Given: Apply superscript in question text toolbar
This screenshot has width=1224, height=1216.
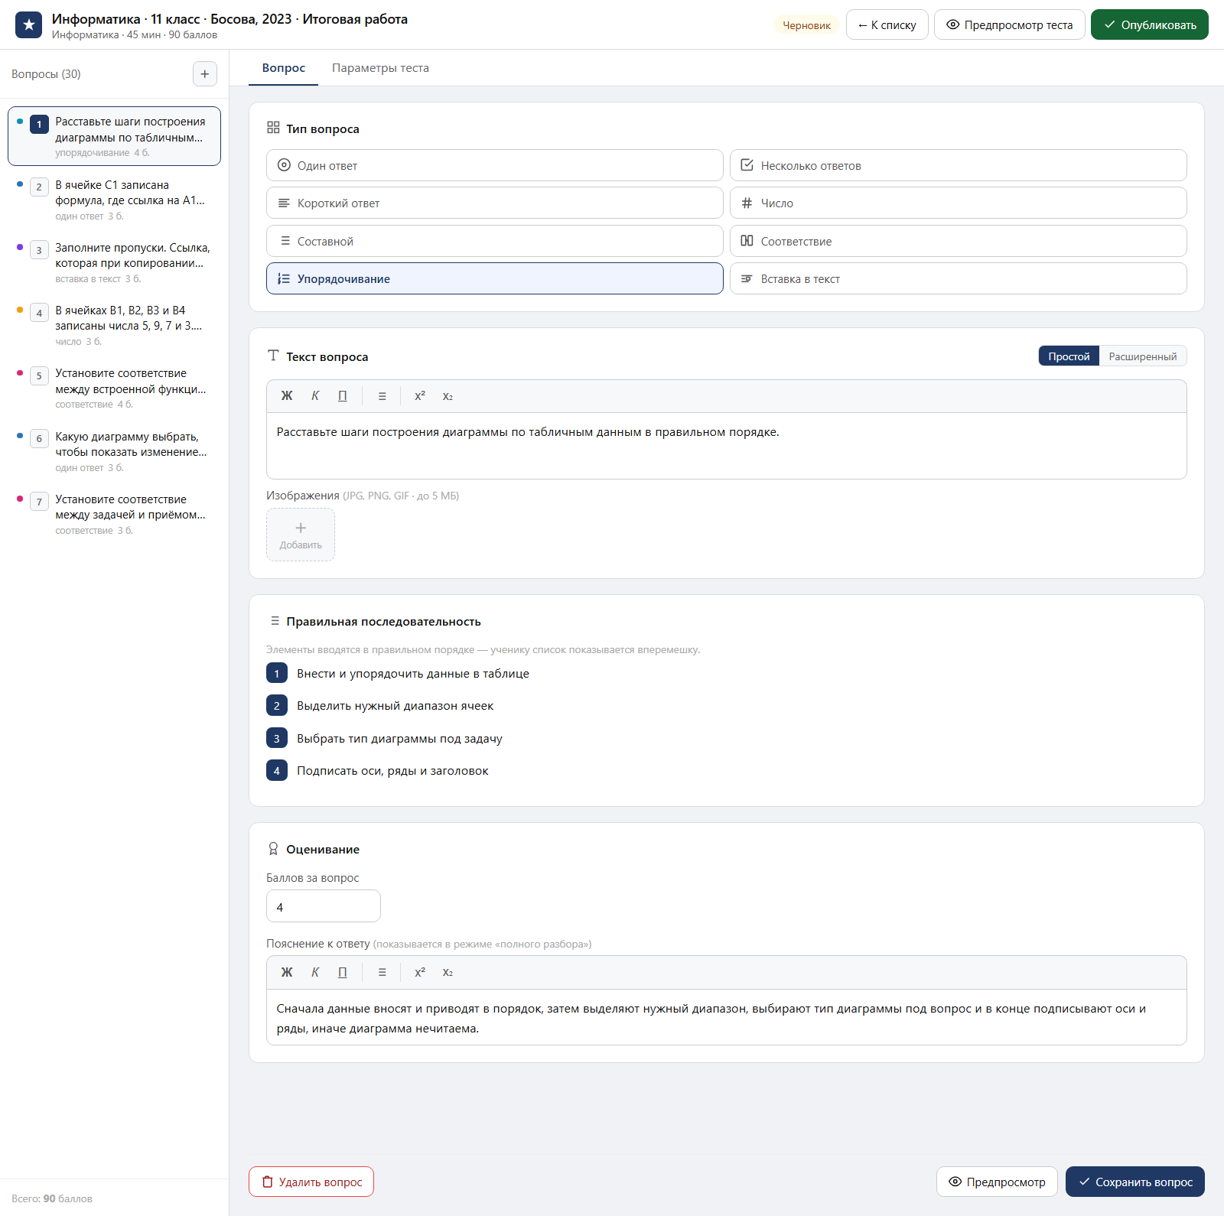Looking at the screenshot, I should pos(420,396).
